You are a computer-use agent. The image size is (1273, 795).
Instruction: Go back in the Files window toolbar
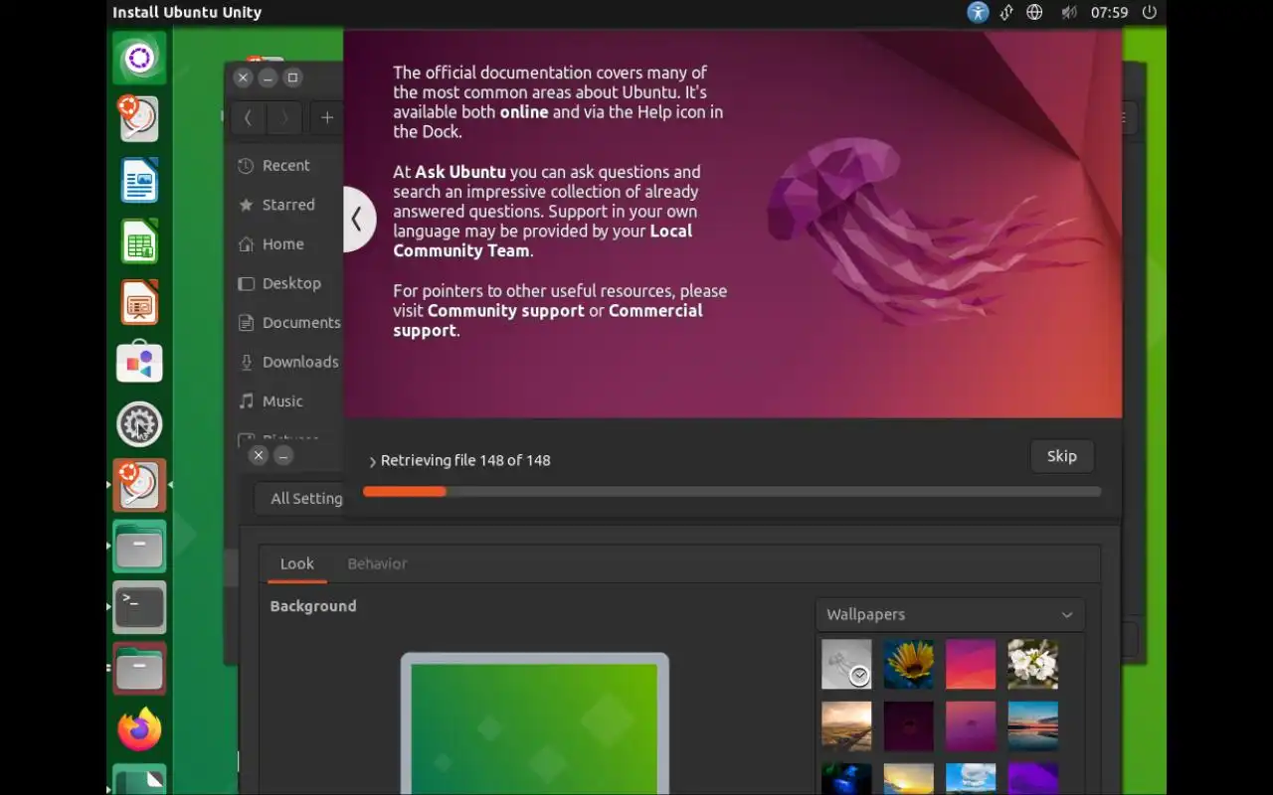[x=249, y=117]
